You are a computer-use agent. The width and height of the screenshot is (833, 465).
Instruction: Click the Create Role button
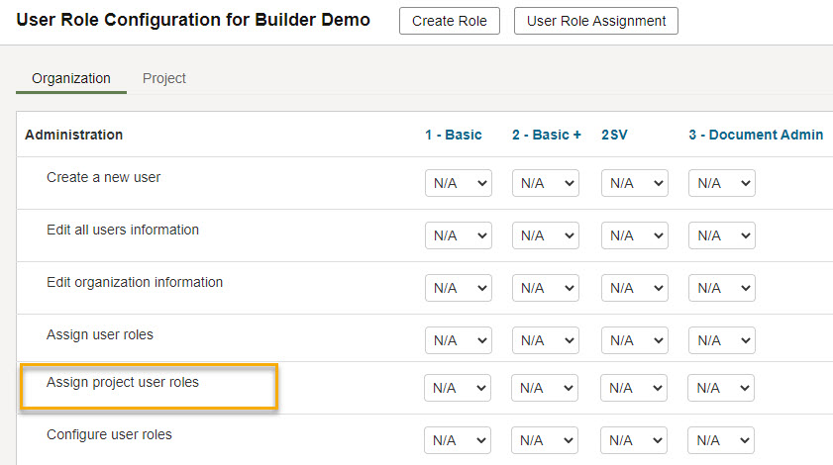click(450, 21)
